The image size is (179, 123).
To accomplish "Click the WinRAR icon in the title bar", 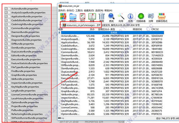I will (x=60, y=6).
